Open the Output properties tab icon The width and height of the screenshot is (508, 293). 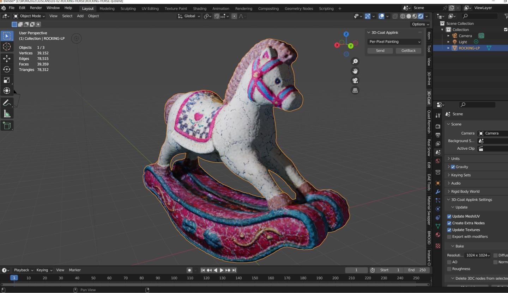click(438, 135)
